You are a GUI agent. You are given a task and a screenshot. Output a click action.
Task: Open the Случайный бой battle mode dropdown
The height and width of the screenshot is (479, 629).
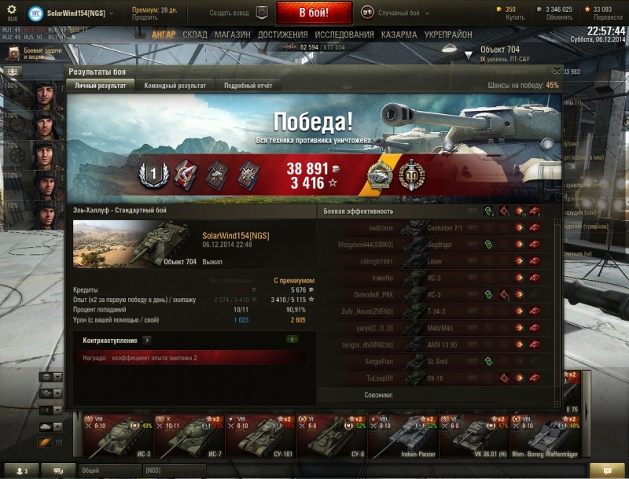click(x=395, y=13)
